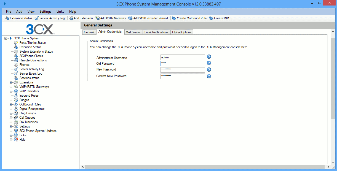Expand the Settings tree node

click(11, 126)
